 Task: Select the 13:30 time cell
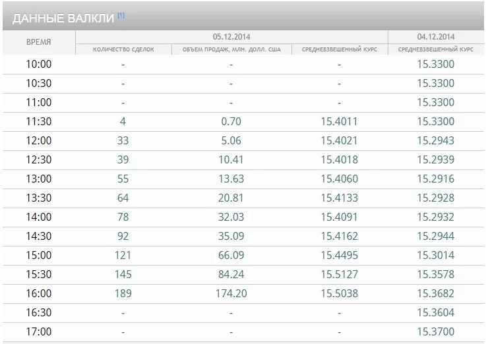point(39,198)
